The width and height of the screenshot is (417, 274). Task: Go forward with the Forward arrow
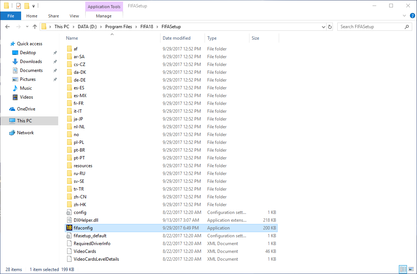pyautogui.click(x=19, y=27)
